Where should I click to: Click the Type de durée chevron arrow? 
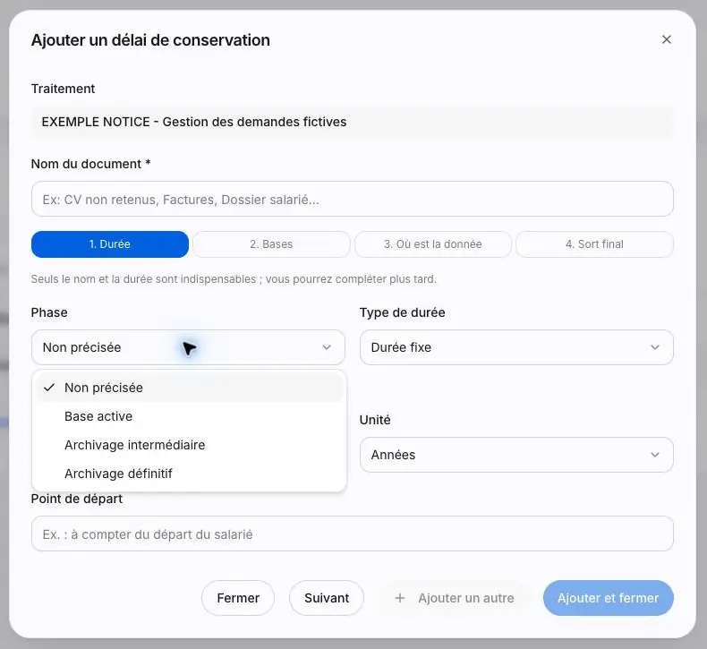pos(655,347)
